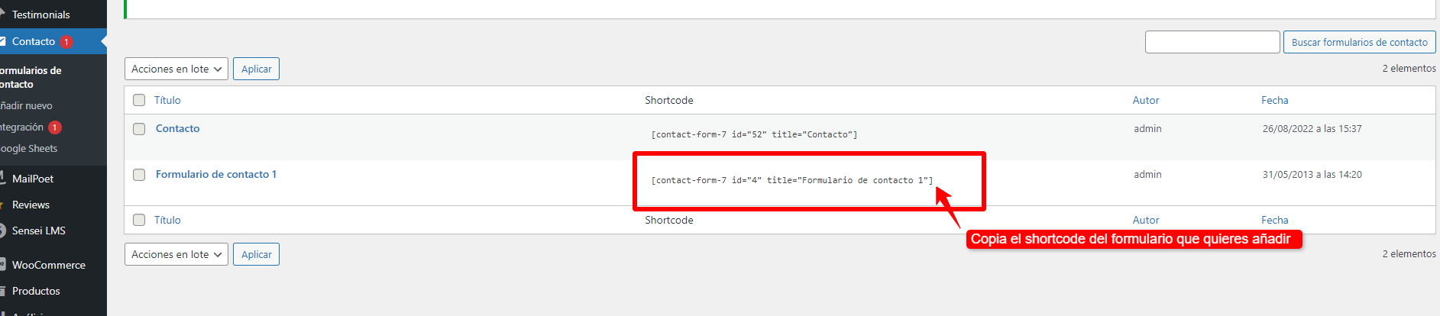Expand the top Acciones en lote dropdown
Viewport: 1440px width, 316px height.
point(176,69)
